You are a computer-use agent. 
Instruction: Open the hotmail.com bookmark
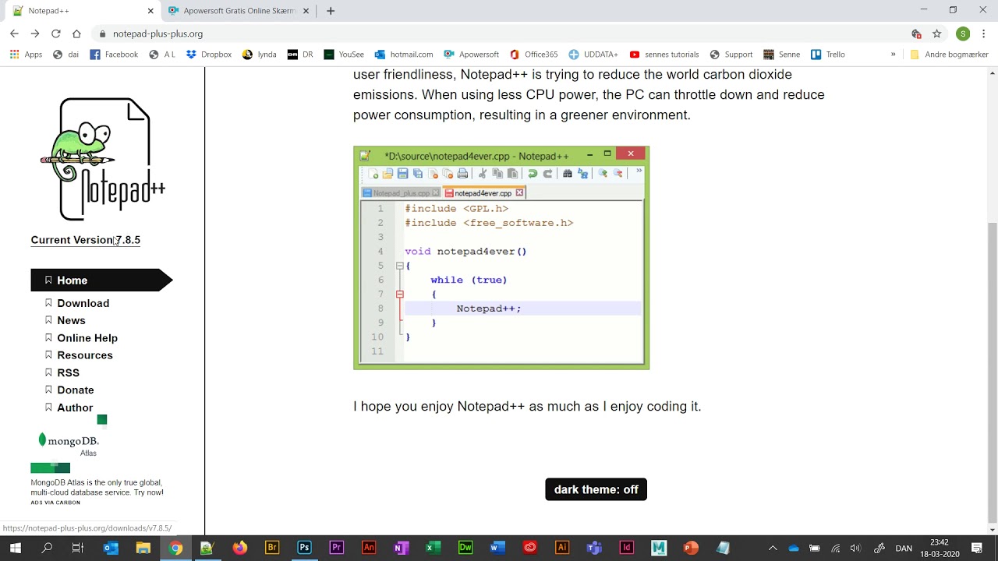(x=404, y=55)
